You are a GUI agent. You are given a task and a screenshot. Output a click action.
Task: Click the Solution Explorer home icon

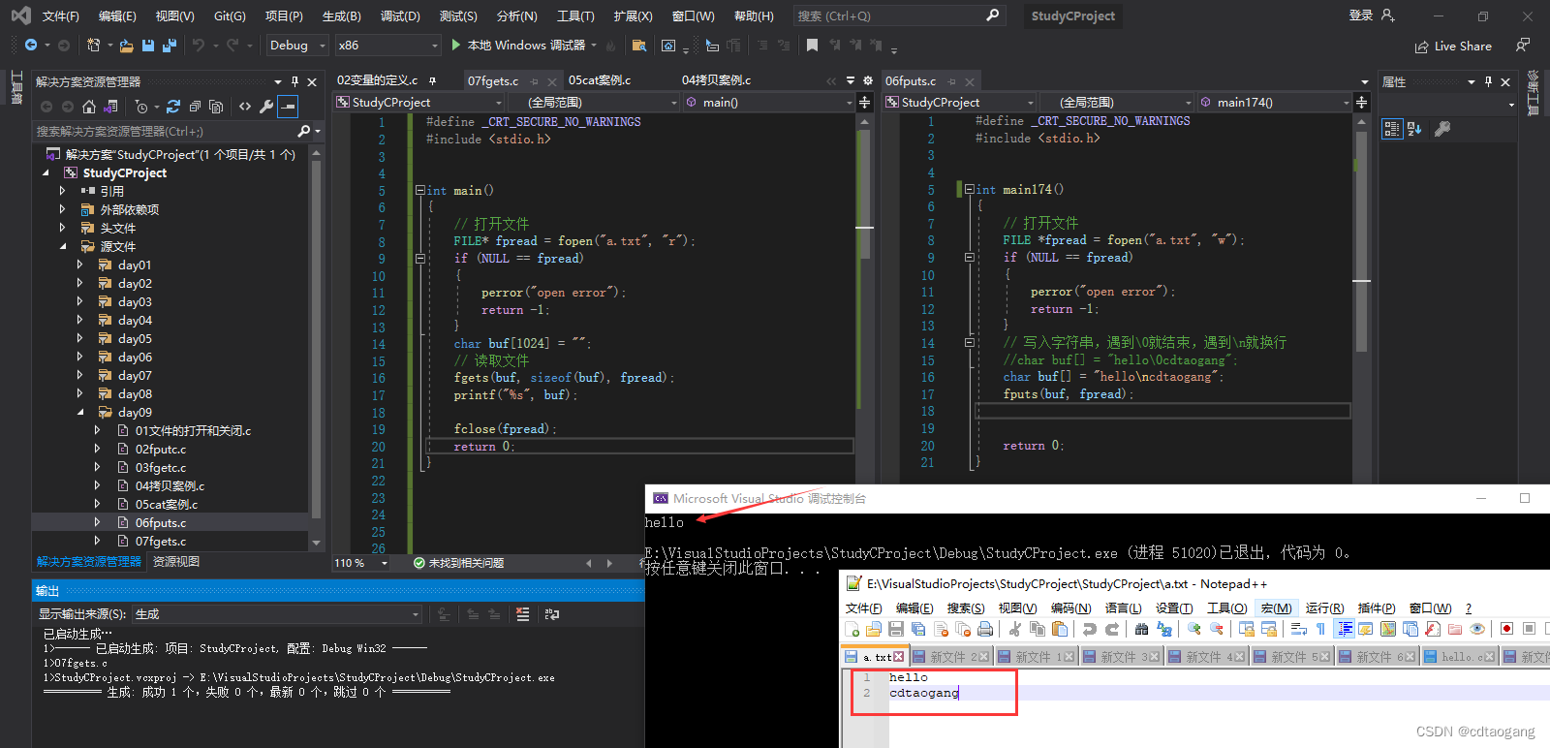(89, 107)
